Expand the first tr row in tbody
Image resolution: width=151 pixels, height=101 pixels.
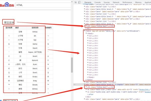(88, 36)
